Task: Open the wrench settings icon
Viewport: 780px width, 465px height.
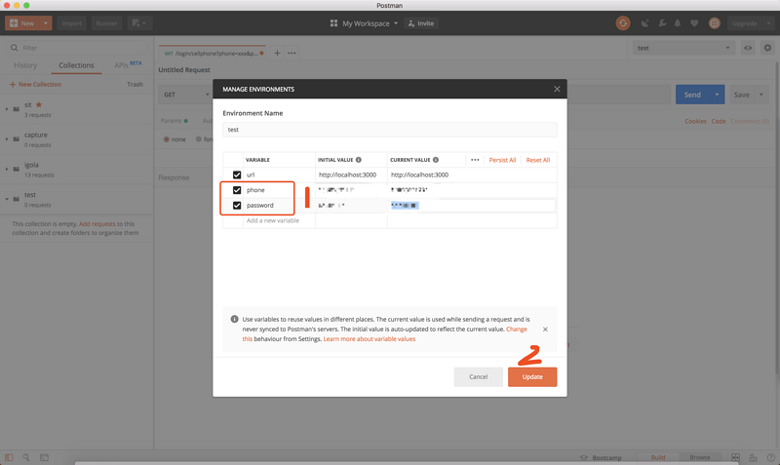Action: tap(662, 23)
